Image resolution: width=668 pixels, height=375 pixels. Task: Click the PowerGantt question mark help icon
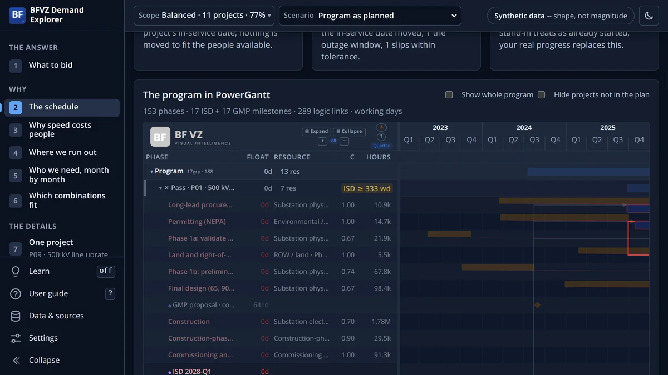pyautogui.click(x=381, y=137)
